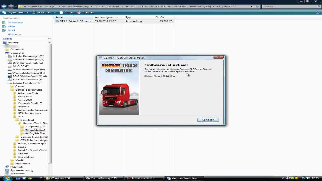Select Lokaler Datenträger (C:) drive
The height and width of the screenshot is (181, 322).
(x=28, y=56)
